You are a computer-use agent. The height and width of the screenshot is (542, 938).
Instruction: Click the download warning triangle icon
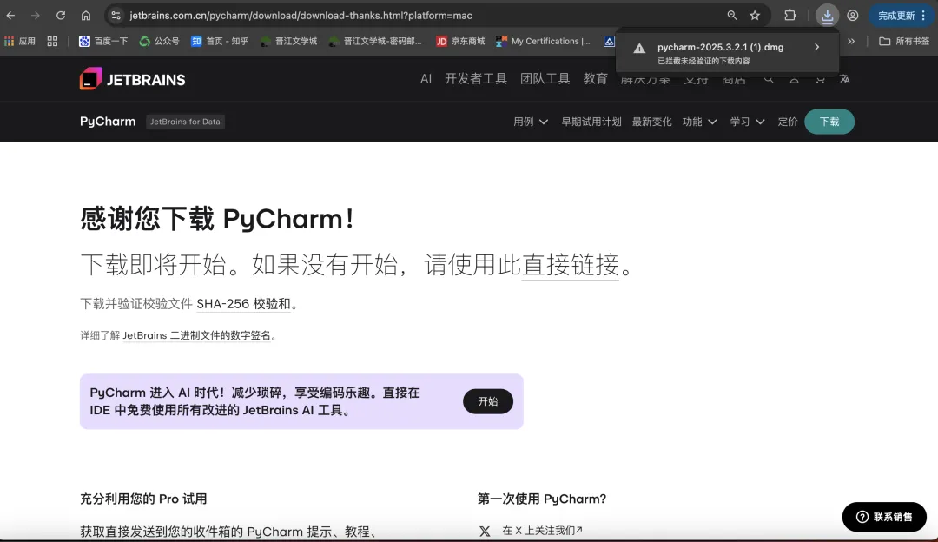639,49
